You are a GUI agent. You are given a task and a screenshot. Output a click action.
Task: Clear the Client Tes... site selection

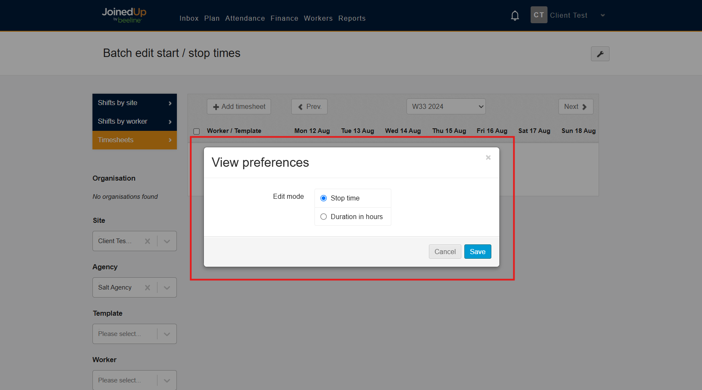coord(147,241)
